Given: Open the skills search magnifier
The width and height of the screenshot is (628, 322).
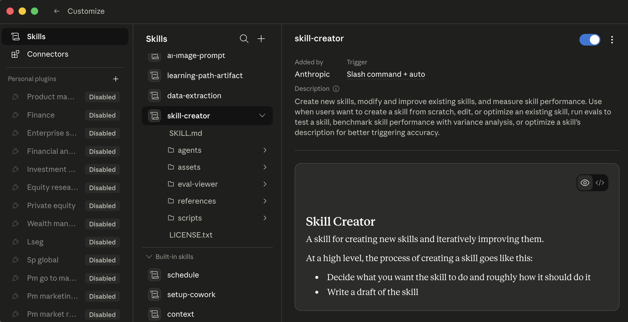Looking at the screenshot, I should [x=244, y=39].
